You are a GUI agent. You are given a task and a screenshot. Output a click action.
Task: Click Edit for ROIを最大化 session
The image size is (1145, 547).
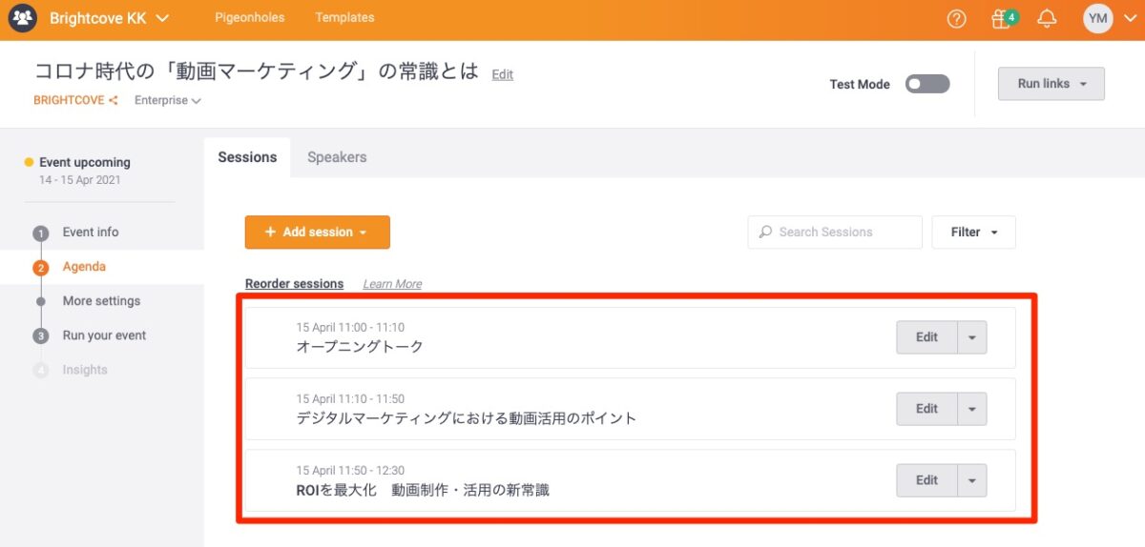[926, 480]
